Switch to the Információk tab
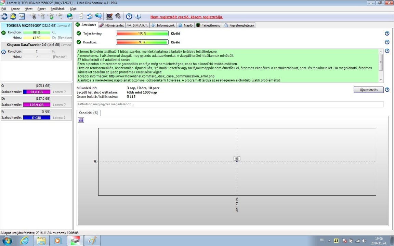Image resolution: width=394 pixels, height=246 pixels. point(163,25)
